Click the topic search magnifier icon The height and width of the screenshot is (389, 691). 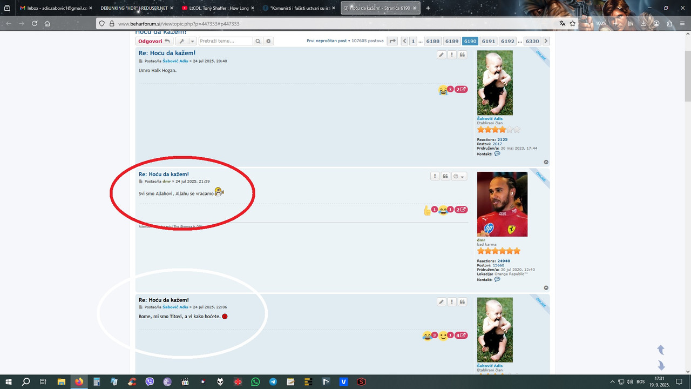(x=258, y=41)
